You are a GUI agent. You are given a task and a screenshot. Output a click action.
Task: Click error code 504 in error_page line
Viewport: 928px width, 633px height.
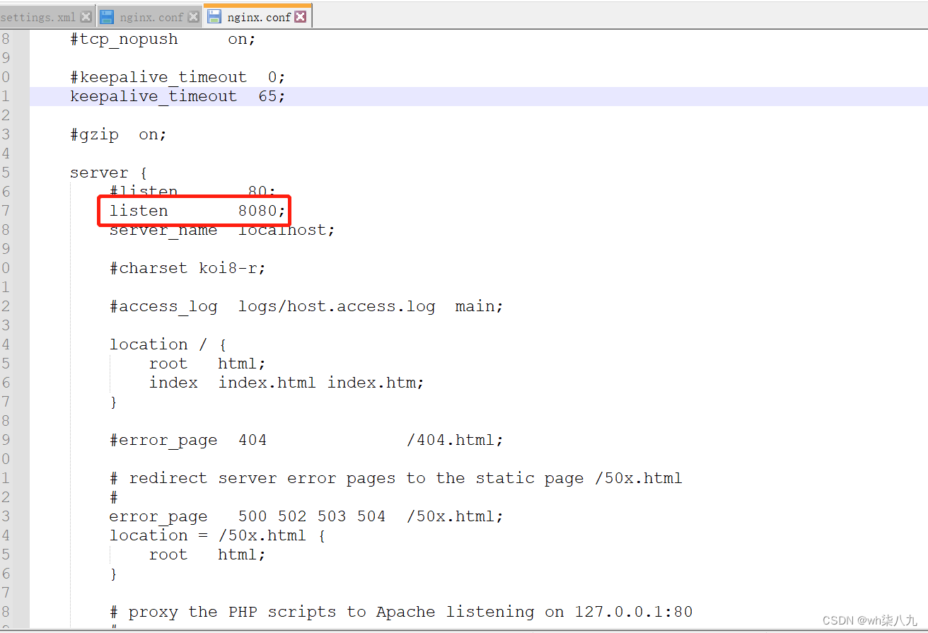coord(371,517)
